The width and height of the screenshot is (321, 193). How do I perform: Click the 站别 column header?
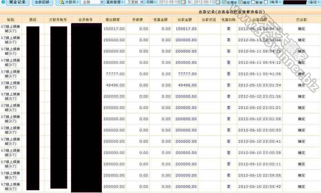point(10,20)
